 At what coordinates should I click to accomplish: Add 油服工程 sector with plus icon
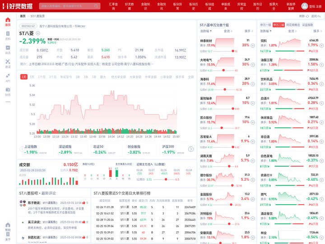pyautogui.click(x=321, y=65)
